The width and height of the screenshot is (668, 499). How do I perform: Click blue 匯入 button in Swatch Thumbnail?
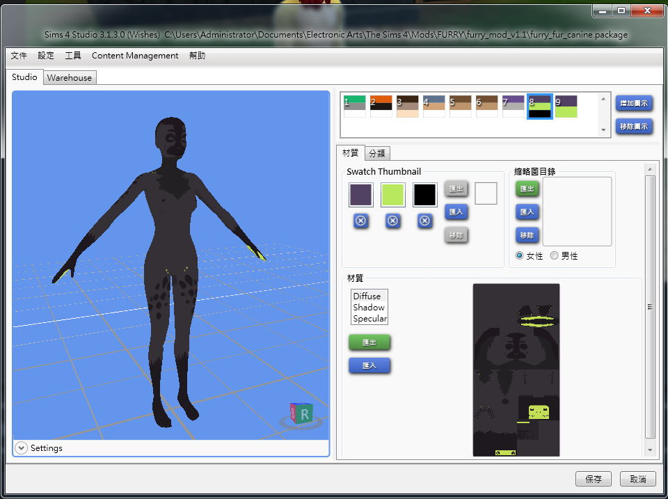click(x=456, y=212)
